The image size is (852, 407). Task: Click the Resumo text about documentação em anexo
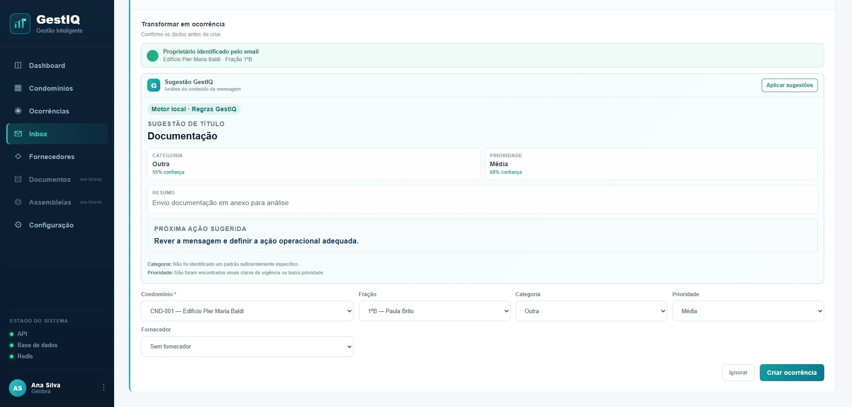click(221, 203)
